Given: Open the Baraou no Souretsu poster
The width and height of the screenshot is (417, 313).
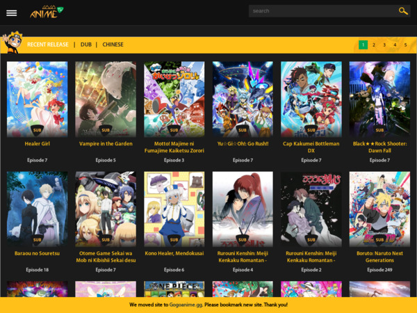Looking at the screenshot, I should point(38,209).
